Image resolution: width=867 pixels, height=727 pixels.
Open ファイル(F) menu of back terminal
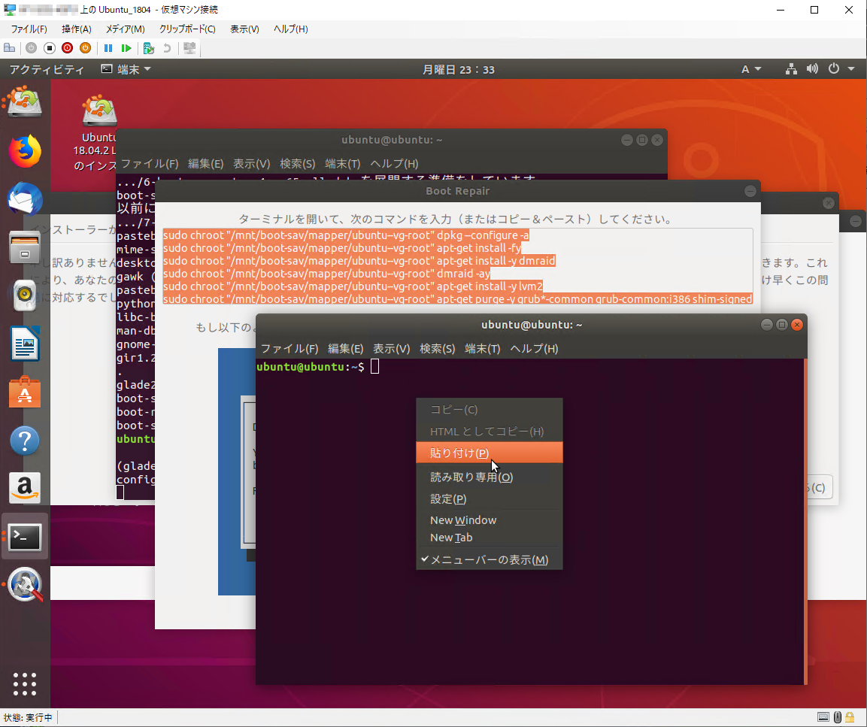coord(150,164)
